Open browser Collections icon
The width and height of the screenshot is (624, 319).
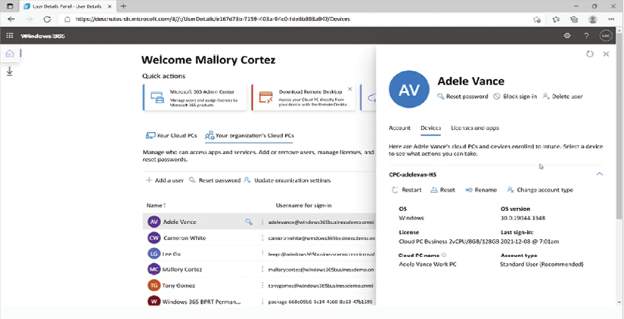[x=574, y=19]
